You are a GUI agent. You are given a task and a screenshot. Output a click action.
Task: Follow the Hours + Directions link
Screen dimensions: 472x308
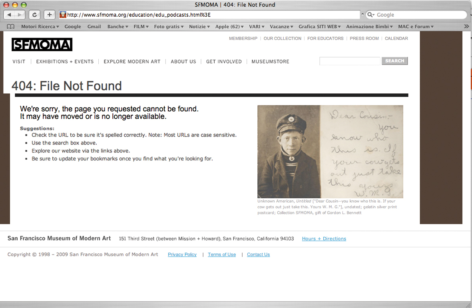[324, 239]
